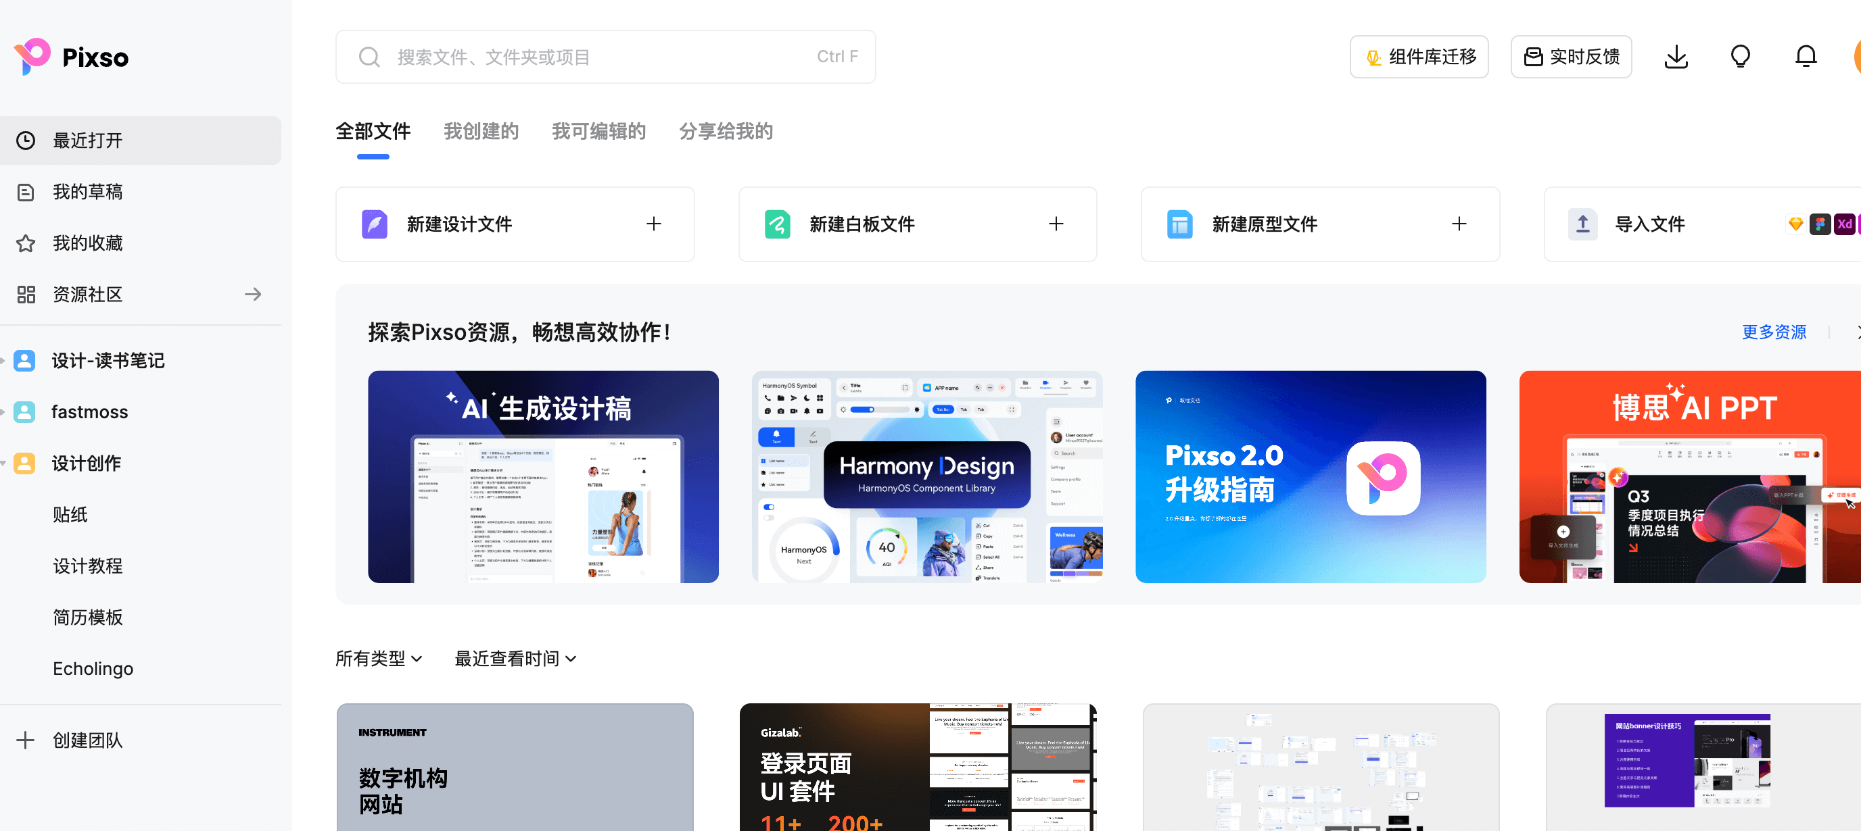Screen dimensions: 1861x831
Task: Expand the fastmoss team item
Action: pos(3,412)
